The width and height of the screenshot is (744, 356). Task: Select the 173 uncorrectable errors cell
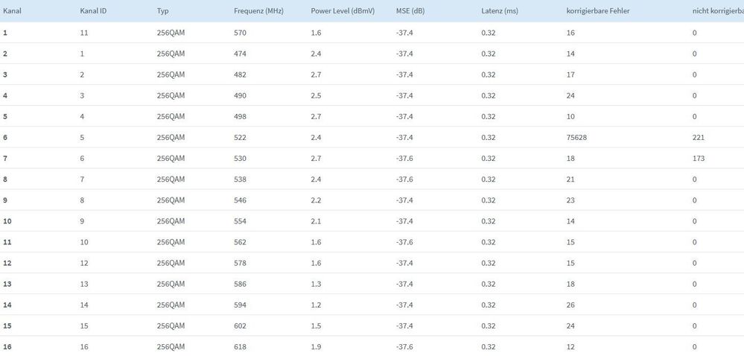[698, 159]
